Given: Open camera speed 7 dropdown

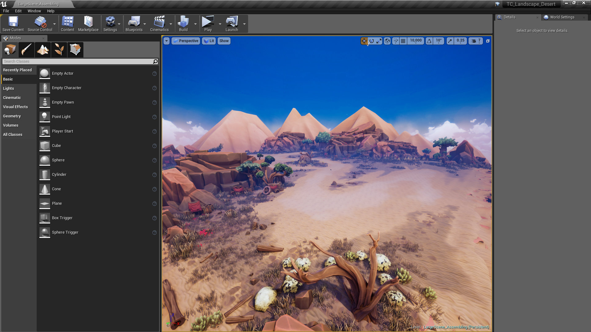Looking at the screenshot, I should (x=476, y=41).
